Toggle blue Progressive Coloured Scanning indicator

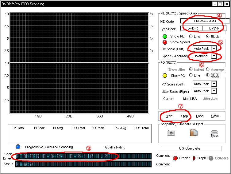[x=18, y=147]
